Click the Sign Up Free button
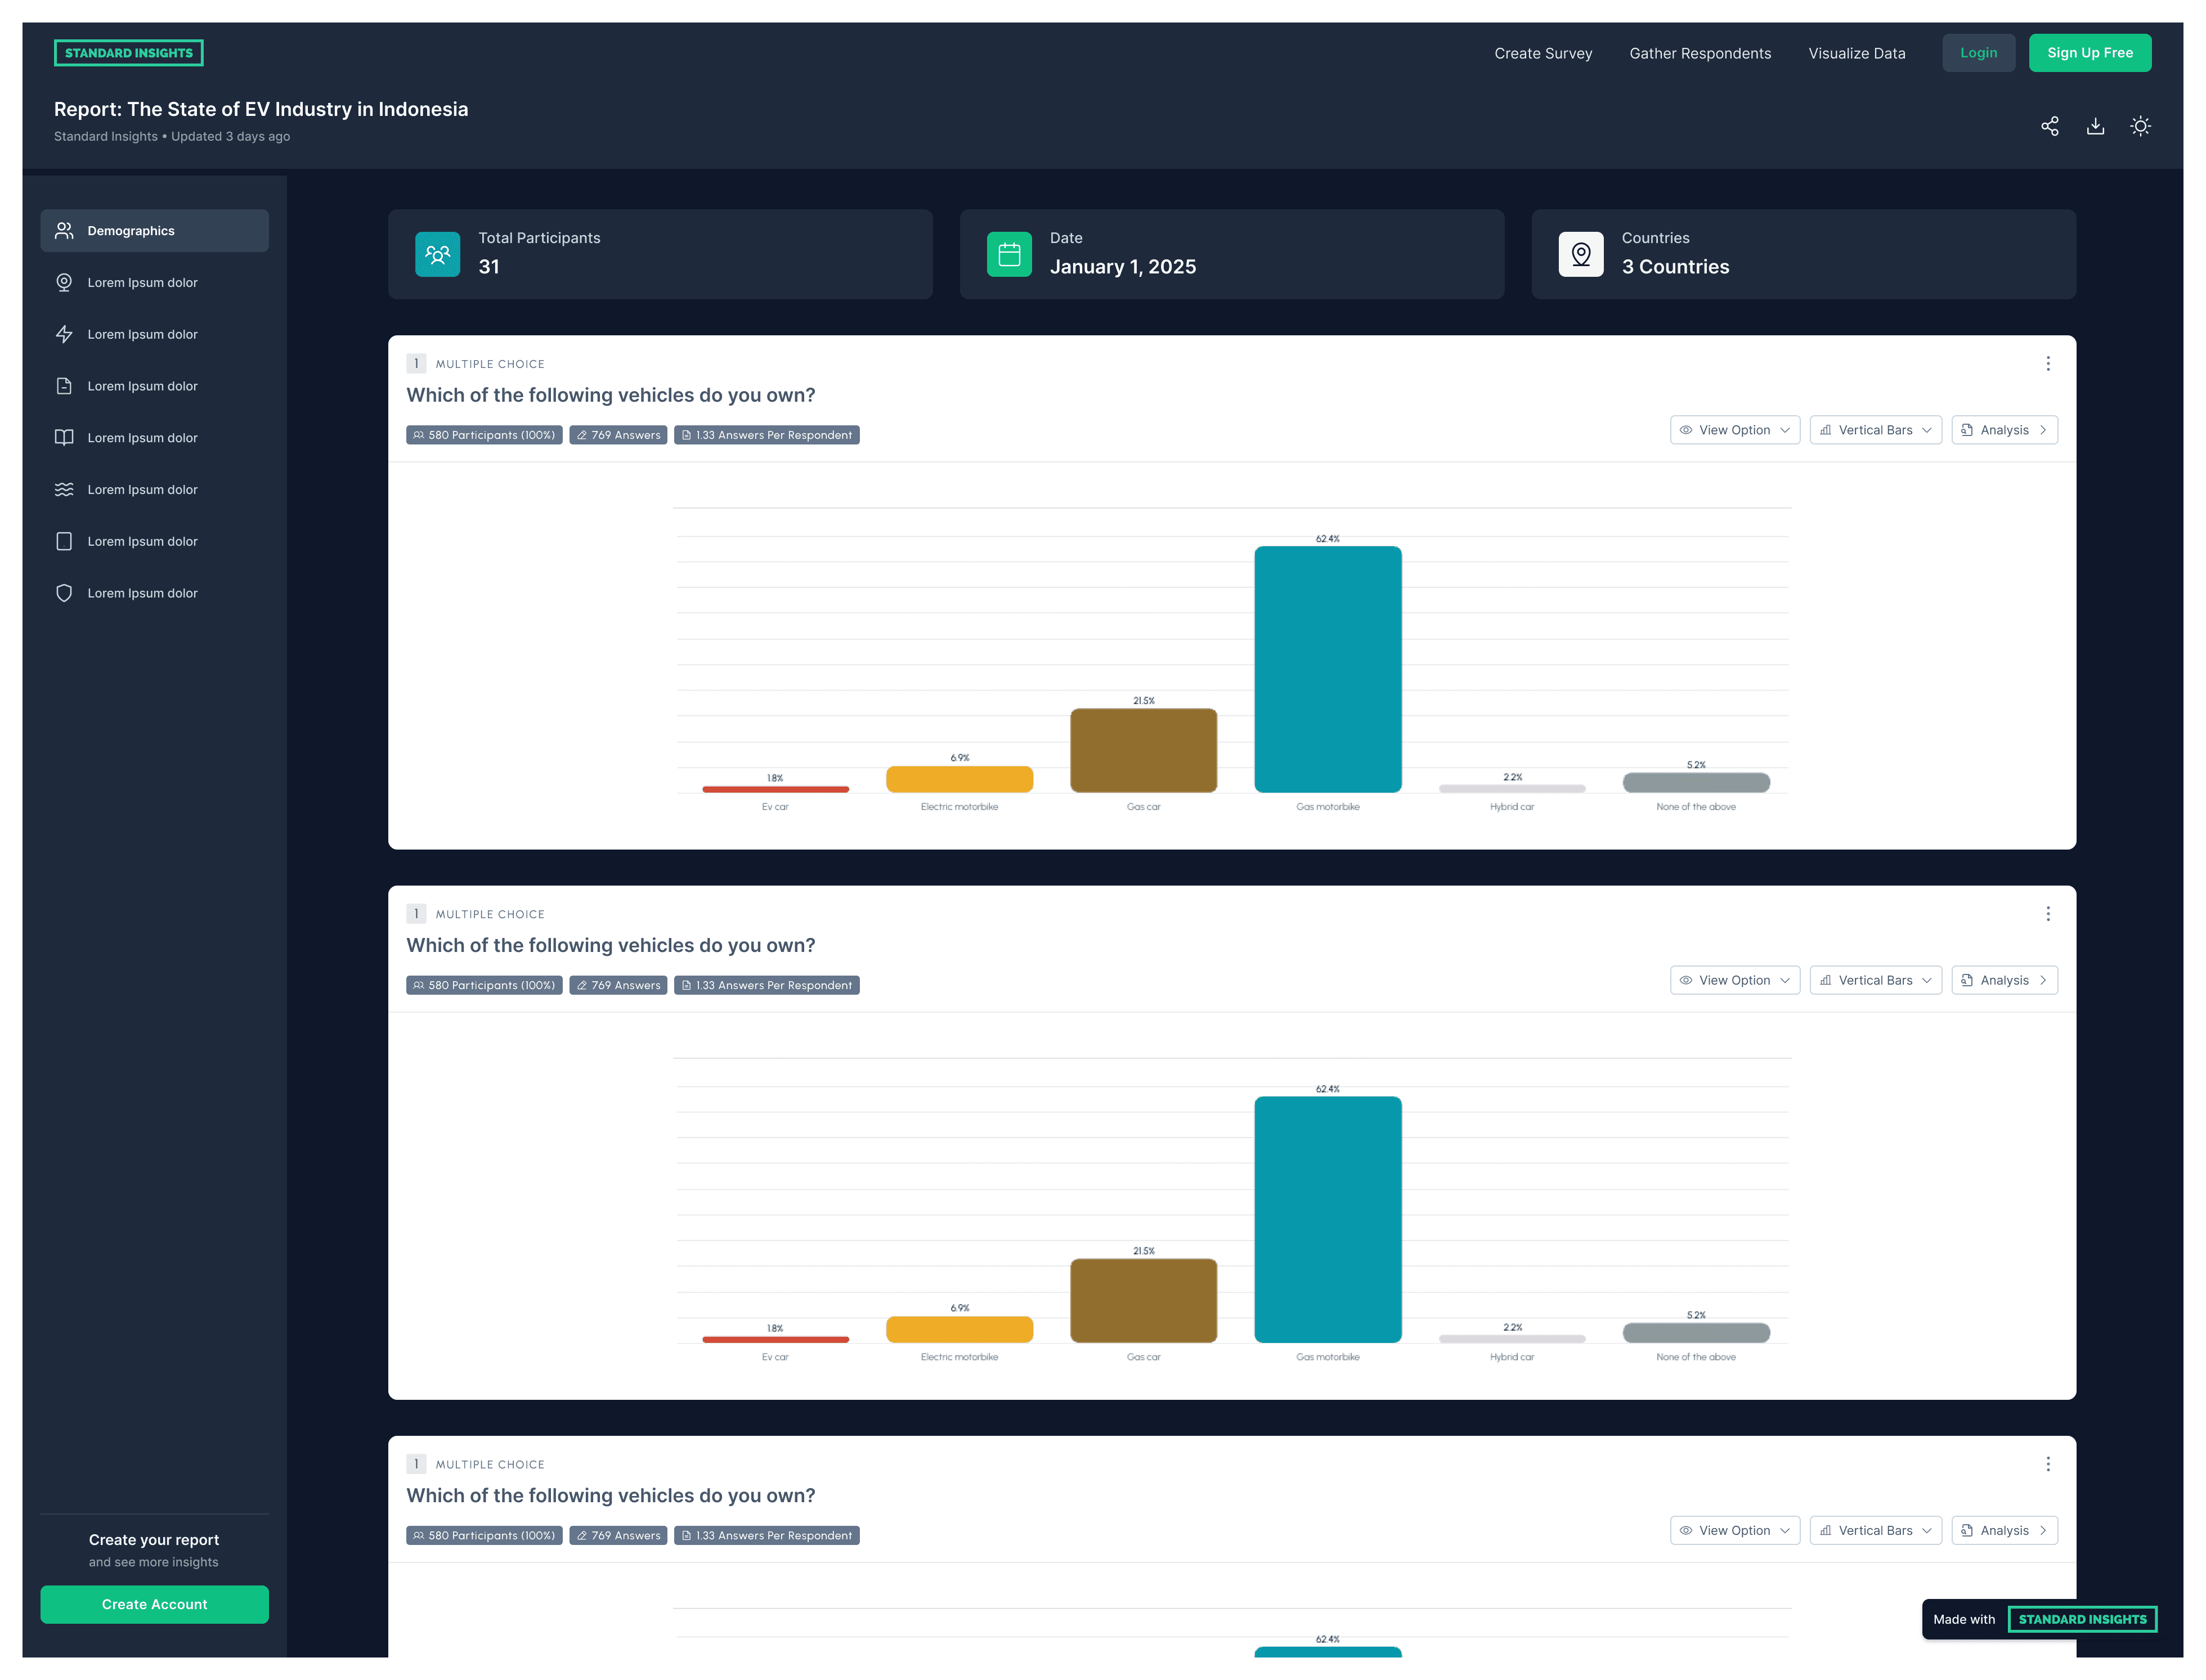Screen dimensions: 2206x1680 2089,53
